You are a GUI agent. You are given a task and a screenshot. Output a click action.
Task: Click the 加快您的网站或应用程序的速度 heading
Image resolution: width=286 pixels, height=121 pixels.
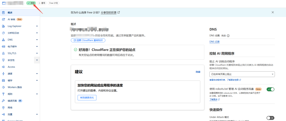pyautogui.click(x=100, y=85)
